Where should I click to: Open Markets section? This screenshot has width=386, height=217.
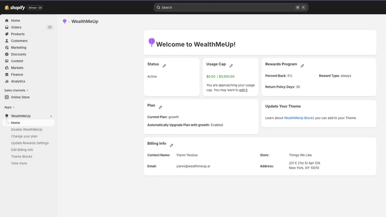pyautogui.click(x=17, y=68)
